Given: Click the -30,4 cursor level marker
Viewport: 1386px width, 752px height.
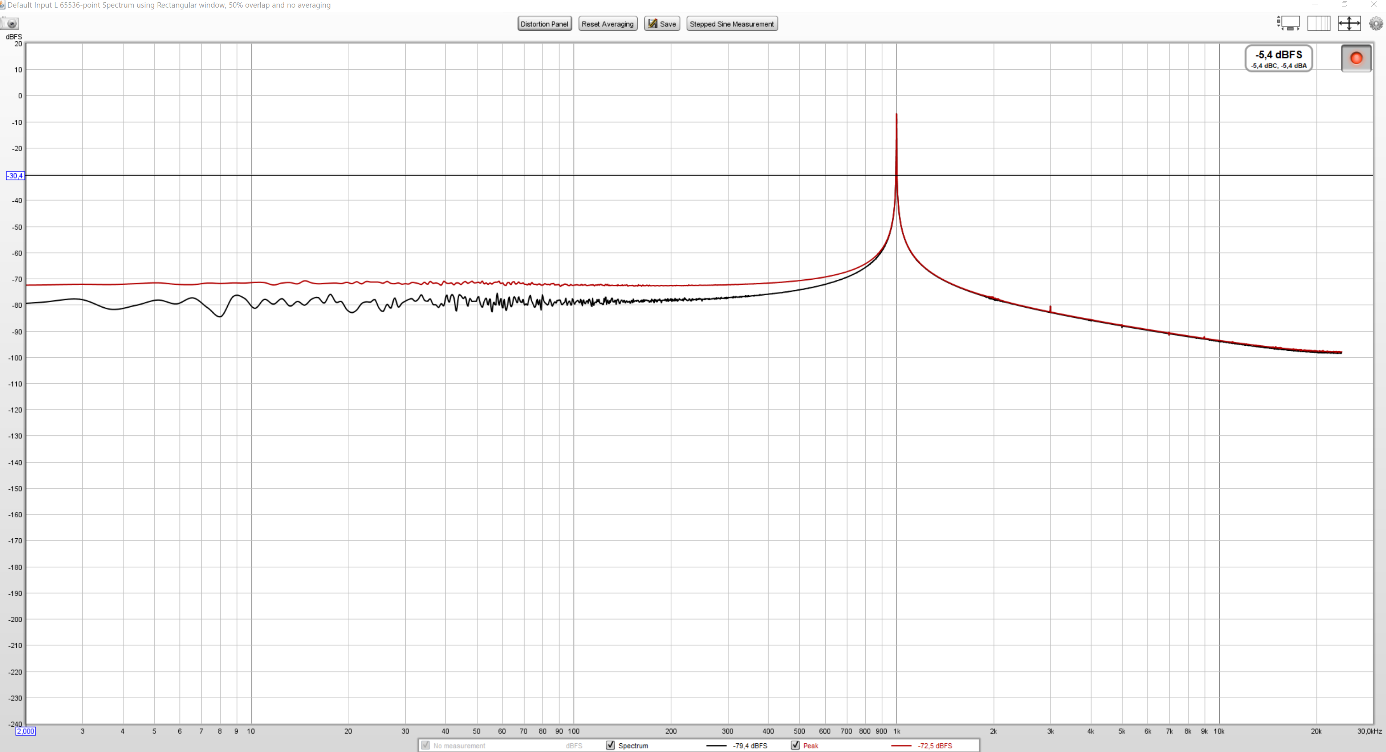Looking at the screenshot, I should [x=15, y=176].
